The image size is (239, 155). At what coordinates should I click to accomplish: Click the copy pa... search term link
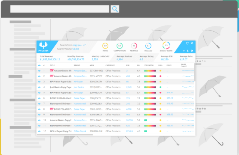coord(77,45)
